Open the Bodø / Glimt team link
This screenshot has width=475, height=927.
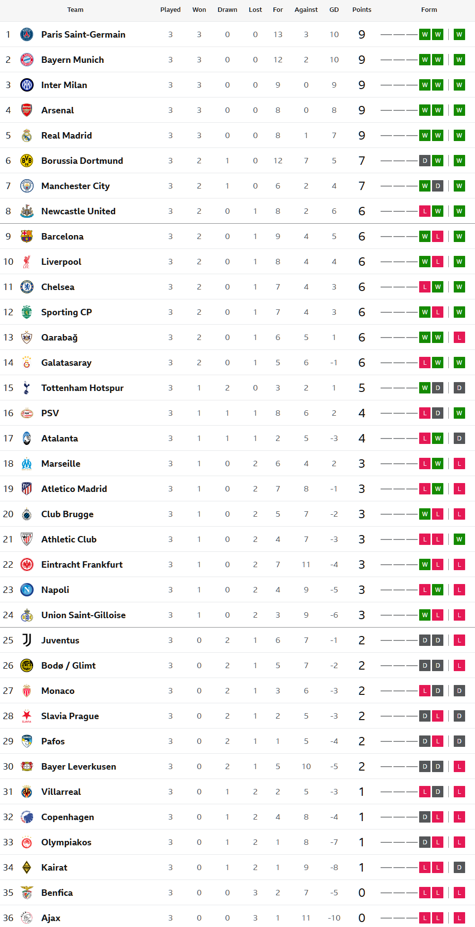click(68, 666)
